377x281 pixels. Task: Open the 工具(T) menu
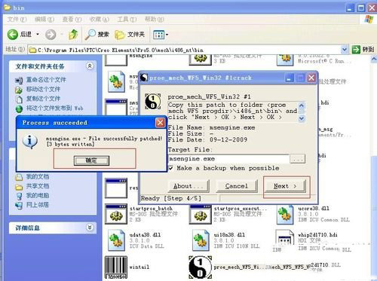point(127,20)
